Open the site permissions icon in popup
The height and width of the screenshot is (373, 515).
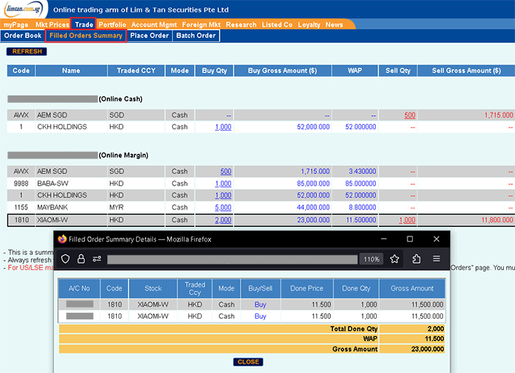97,259
